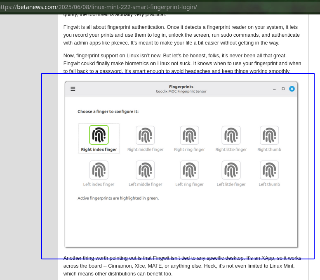The height and width of the screenshot is (280, 320).
Task: Click the 'Left ring finger' label text
Action: (x=189, y=184)
